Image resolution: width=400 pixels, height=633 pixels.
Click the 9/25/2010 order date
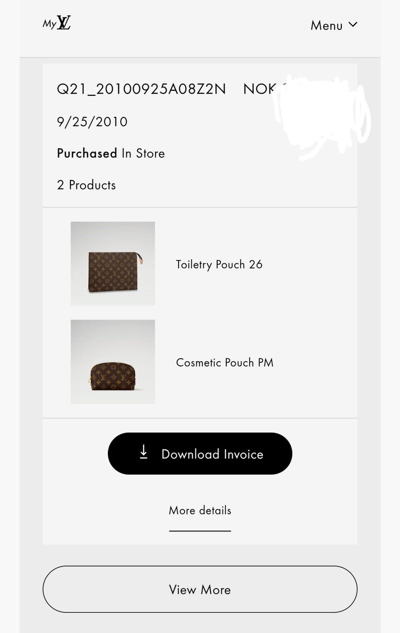tap(92, 122)
